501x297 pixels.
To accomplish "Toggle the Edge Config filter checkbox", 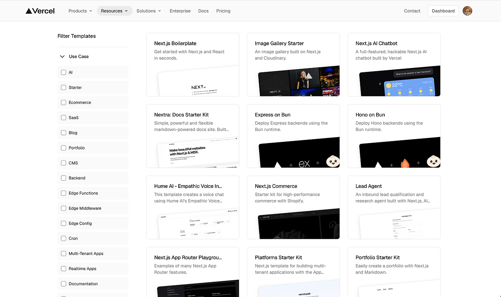I will tap(63, 224).
